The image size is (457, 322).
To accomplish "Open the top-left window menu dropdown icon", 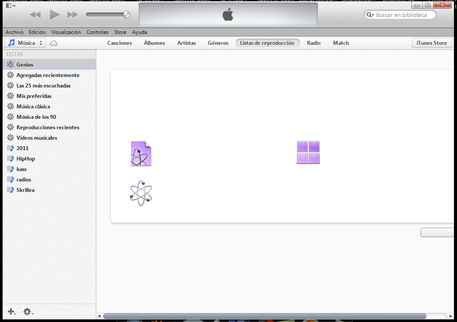I will (11, 6).
